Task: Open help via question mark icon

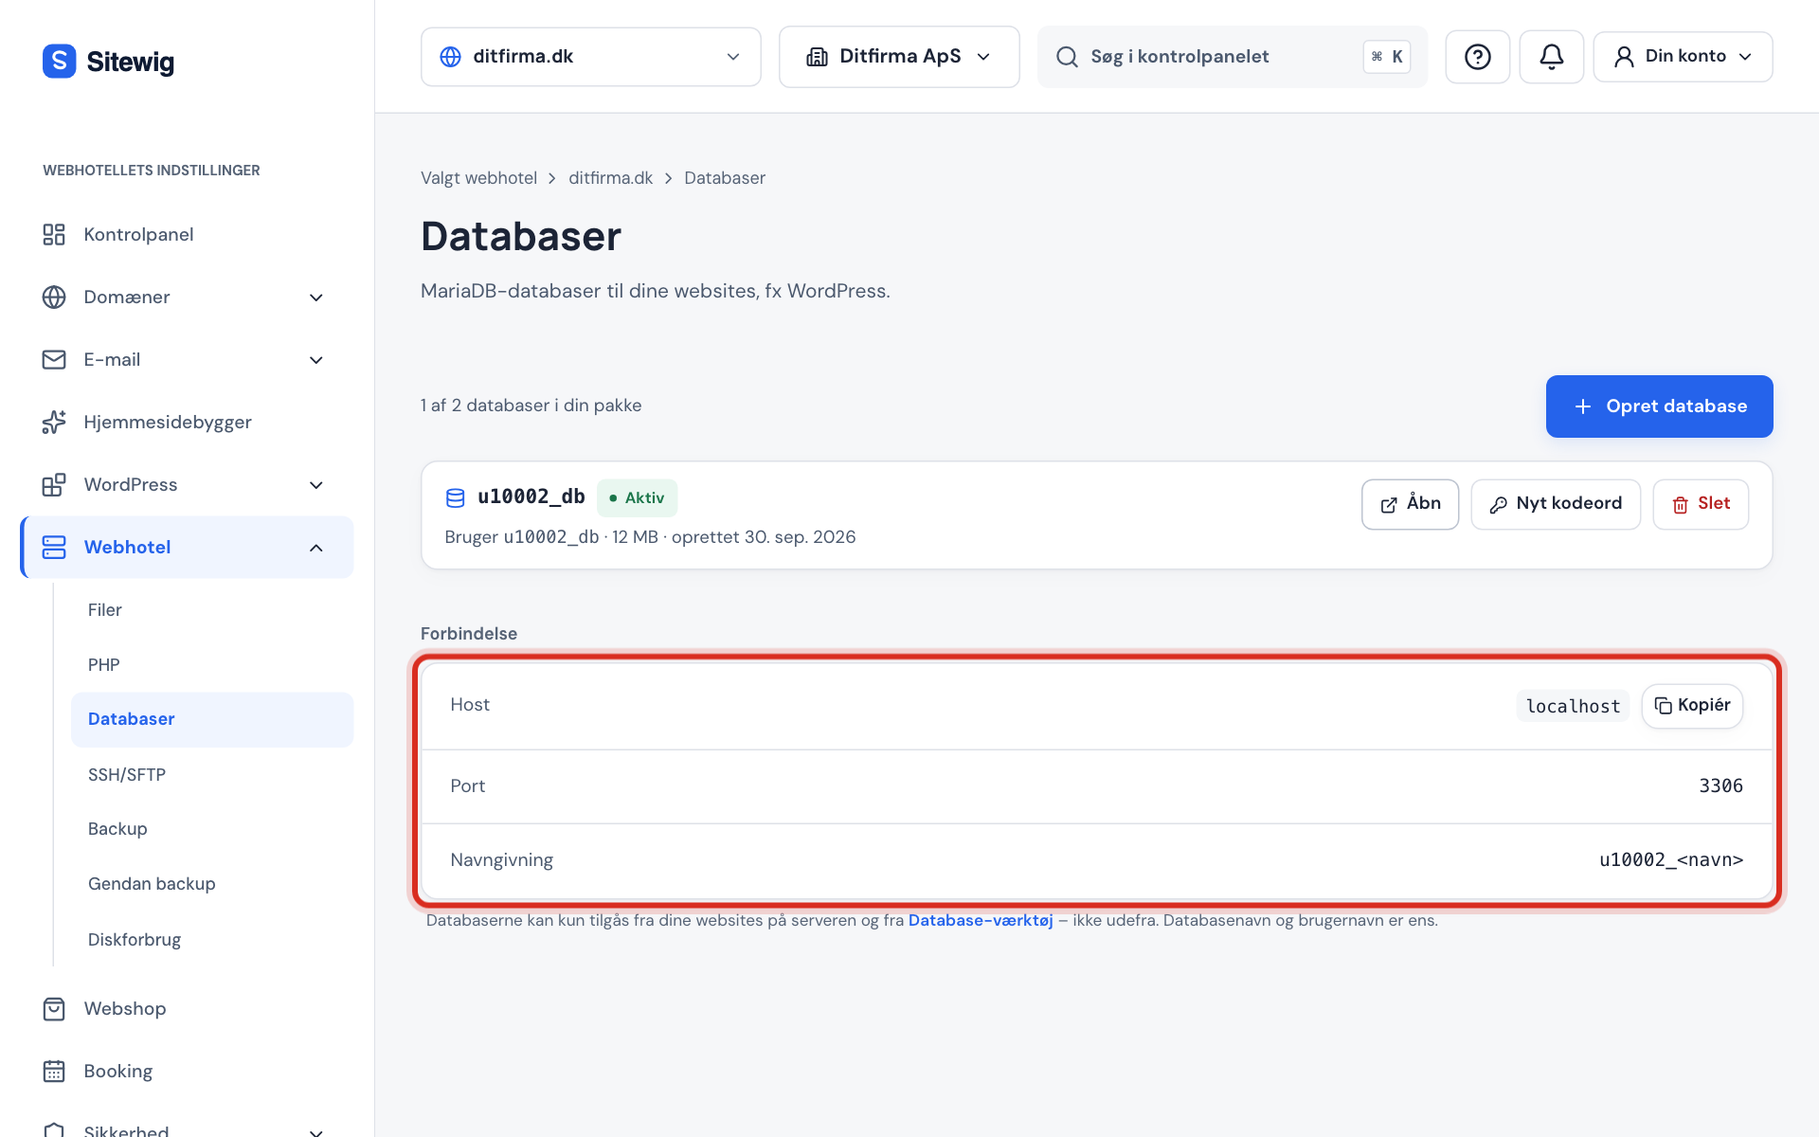Action: [x=1477, y=57]
